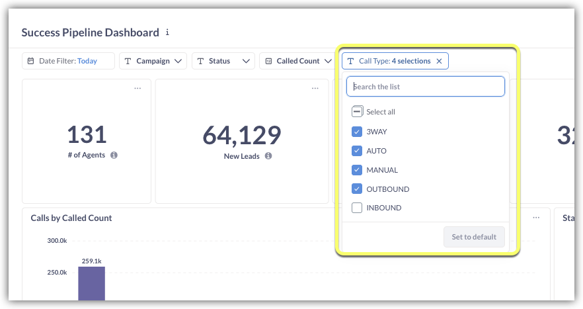This screenshot has width=583, height=309.
Task: Deselect the OUTBOUND checkbox
Action: click(x=357, y=189)
